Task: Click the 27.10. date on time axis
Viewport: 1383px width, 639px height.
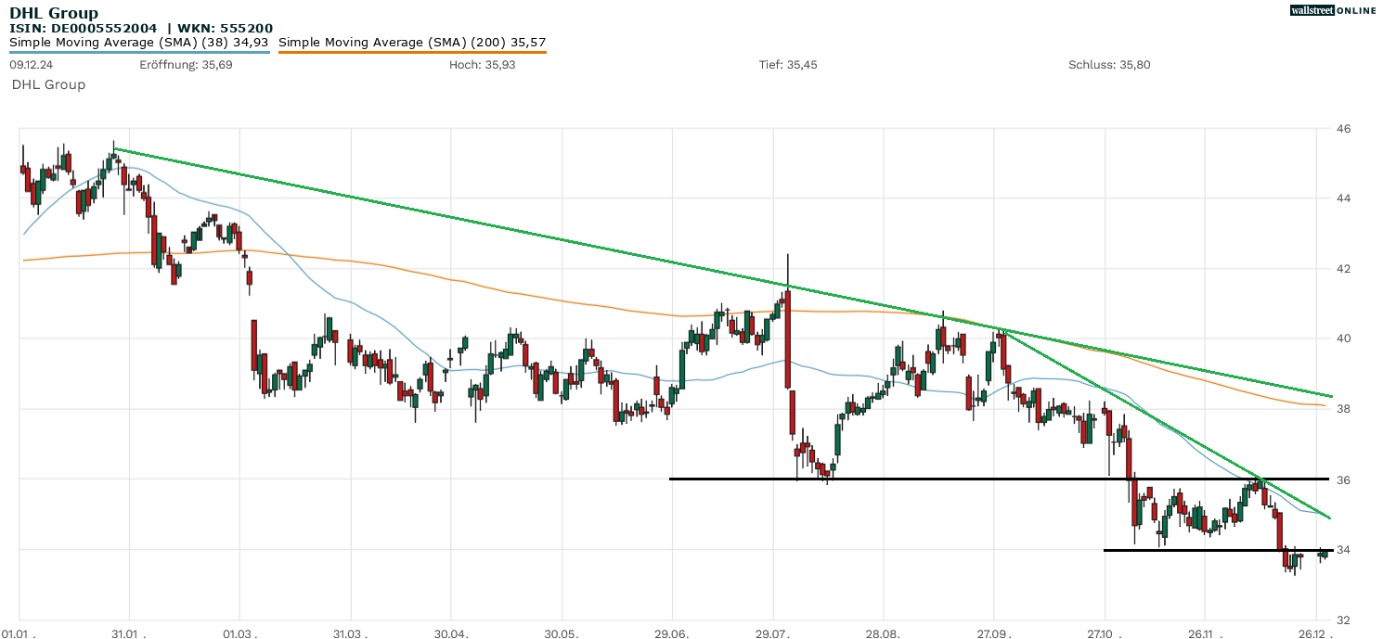Action: 1105,633
